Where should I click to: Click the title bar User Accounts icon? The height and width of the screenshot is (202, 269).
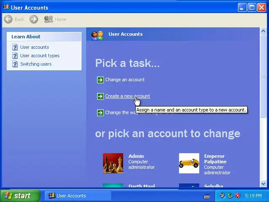click(6, 7)
